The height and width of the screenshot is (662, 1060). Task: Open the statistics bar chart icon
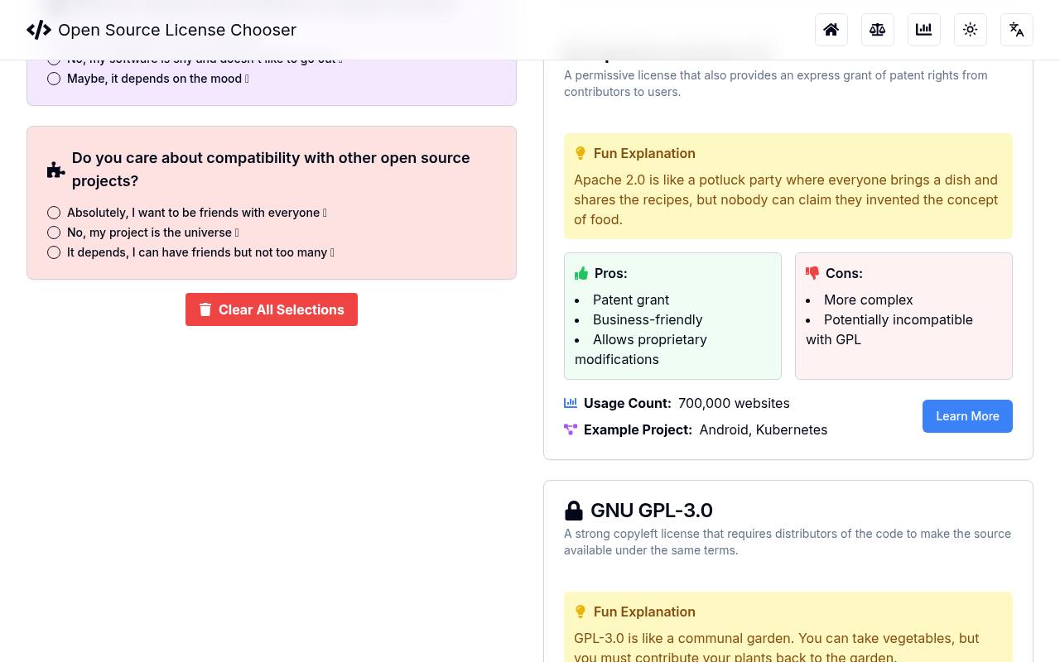(x=923, y=30)
